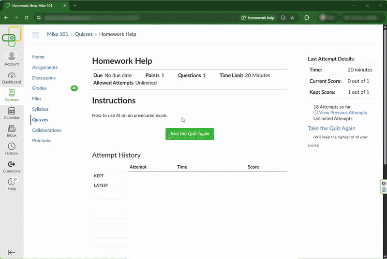387x259 pixels.
Task: Open Files in course menu
Action: 37,99
